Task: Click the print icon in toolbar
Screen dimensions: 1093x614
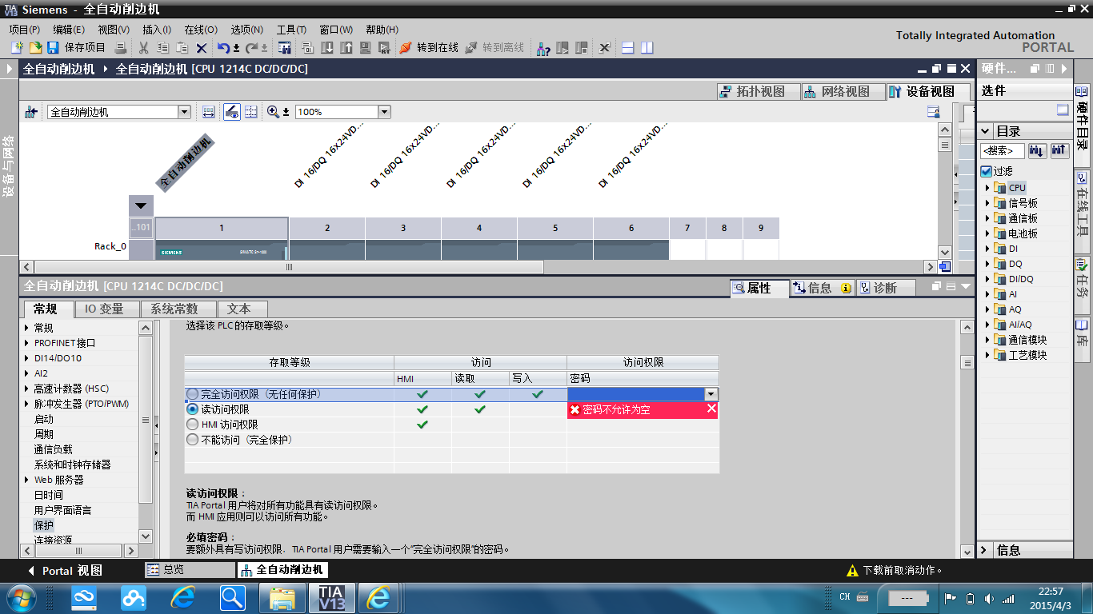Action: click(x=120, y=48)
